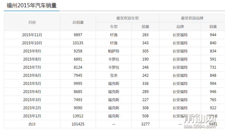The height and width of the screenshot is (137, 225).
Task: Click total sales value 9995
Action: [x=78, y=84]
